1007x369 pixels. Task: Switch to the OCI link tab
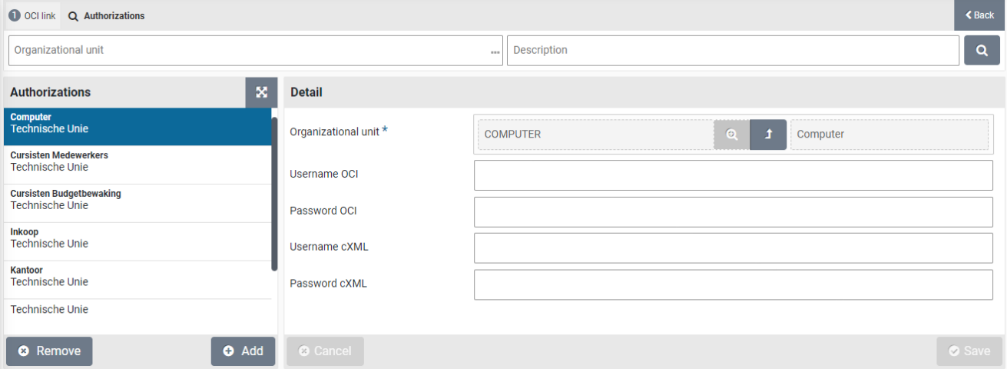(32, 15)
